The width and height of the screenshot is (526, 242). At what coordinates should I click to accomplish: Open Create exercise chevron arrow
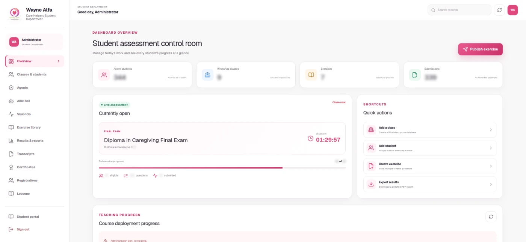[491, 166]
